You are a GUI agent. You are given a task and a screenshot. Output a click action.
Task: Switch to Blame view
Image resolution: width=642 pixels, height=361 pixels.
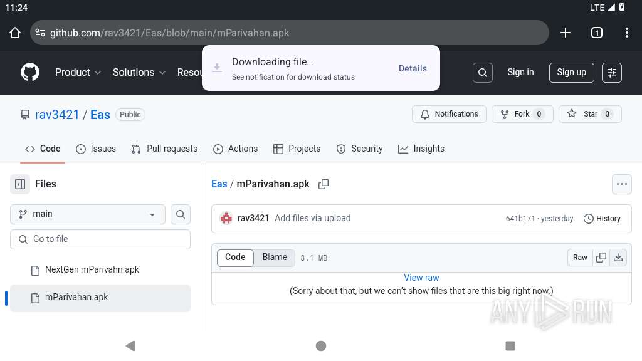click(275, 258)
